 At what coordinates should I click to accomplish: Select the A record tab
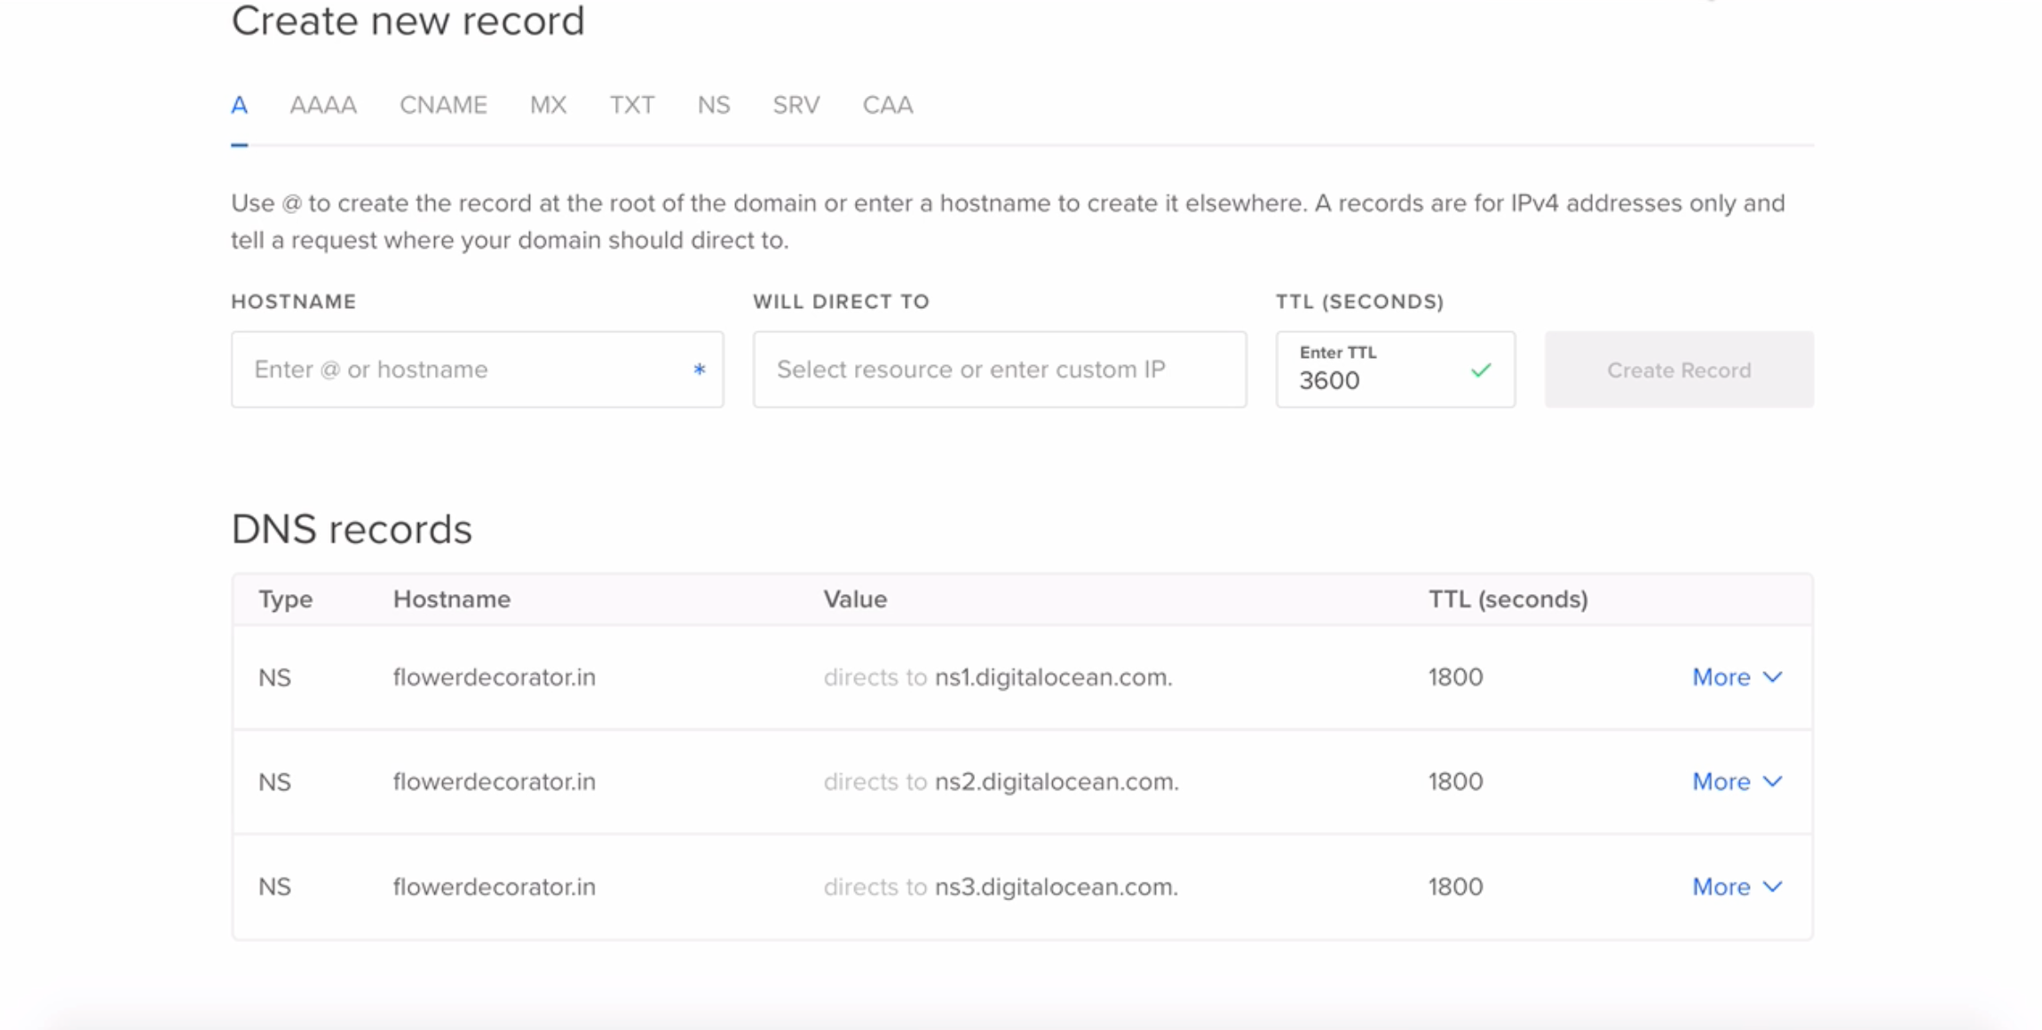239,106
